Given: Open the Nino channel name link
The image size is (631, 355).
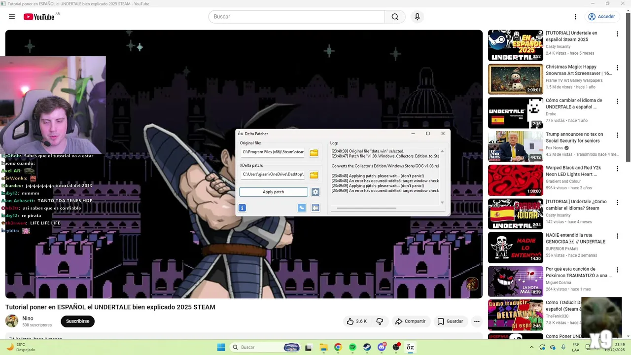Looking at the screenshot, I should click(28, 319).
